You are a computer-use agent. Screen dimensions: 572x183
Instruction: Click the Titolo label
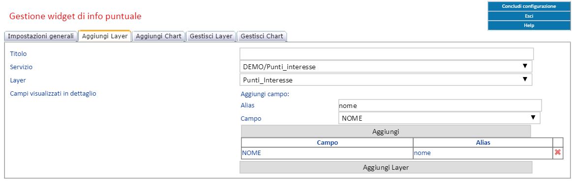(x=18, y=53)
